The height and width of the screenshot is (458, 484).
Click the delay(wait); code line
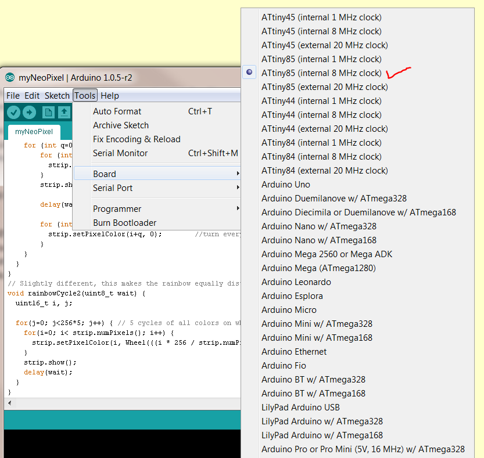[48, 372]
